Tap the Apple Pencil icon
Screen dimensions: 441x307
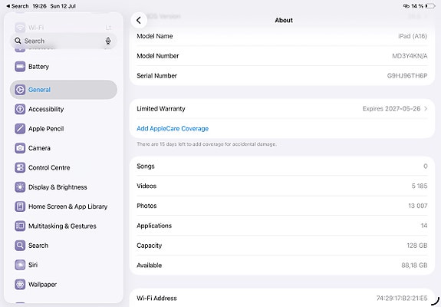[x=20, y=129]
